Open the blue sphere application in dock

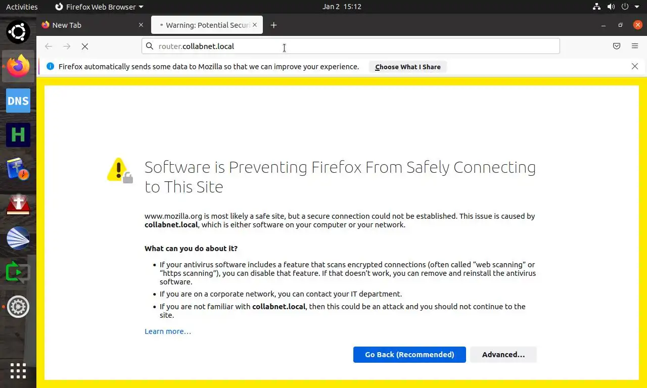point(18,238)
